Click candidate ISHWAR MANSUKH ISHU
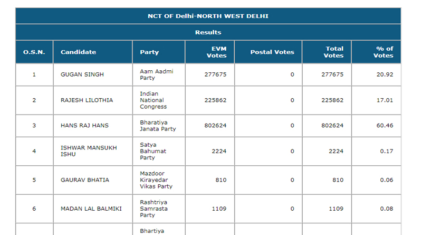The image size is (422, 235). pyautogui.click(x=83, y=151)
